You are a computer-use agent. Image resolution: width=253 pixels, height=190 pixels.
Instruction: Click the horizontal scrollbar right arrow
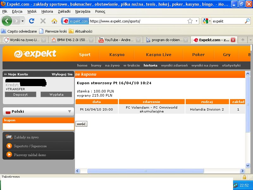click(242, 171)
